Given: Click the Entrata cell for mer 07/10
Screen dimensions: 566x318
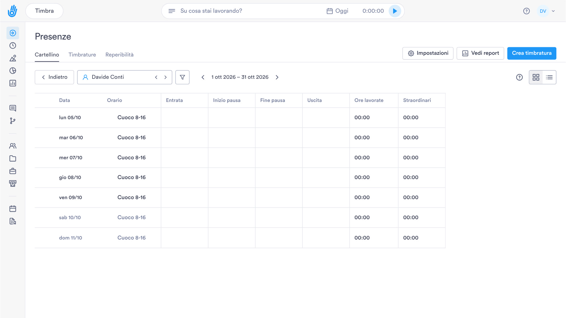Looking at the screenshot, I should click(x=185, y=158).
